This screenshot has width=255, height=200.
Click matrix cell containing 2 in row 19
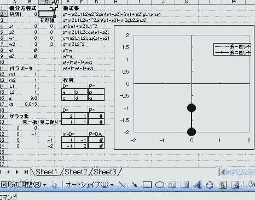(68, 116)
